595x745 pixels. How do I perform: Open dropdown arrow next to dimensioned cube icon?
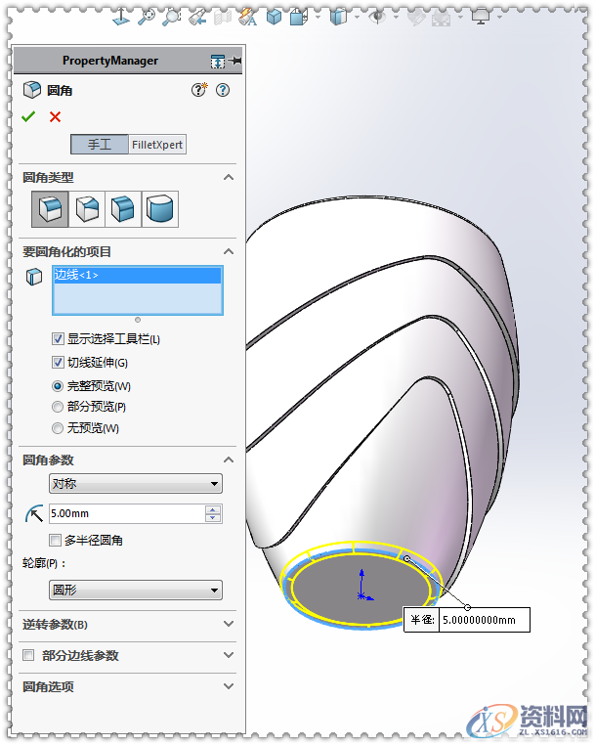pos(318,17)
